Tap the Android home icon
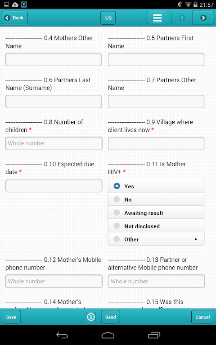 point(108,335)
